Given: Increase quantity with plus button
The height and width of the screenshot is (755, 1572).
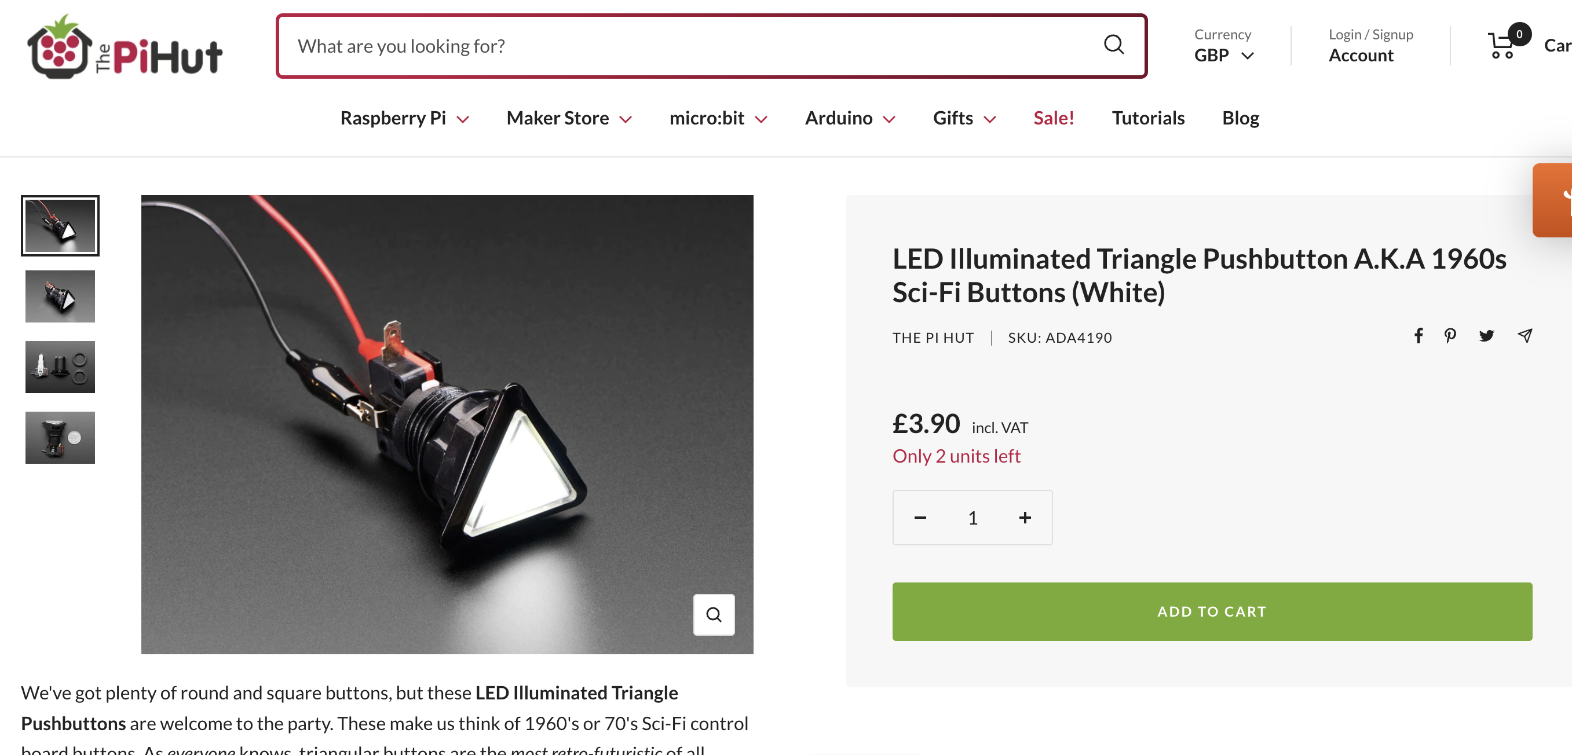Looking at the screenshot, I should pyautogui.click(x=1025, y=518).
